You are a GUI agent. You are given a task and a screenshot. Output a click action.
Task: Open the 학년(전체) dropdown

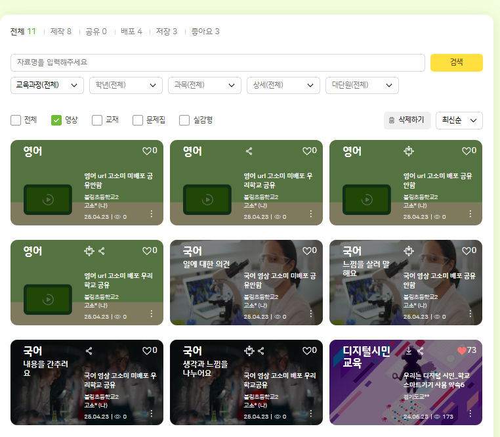click(126, 85)
